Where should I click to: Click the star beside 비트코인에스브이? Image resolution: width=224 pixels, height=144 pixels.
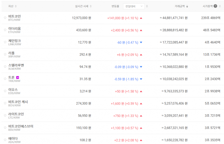click(5, 127)
